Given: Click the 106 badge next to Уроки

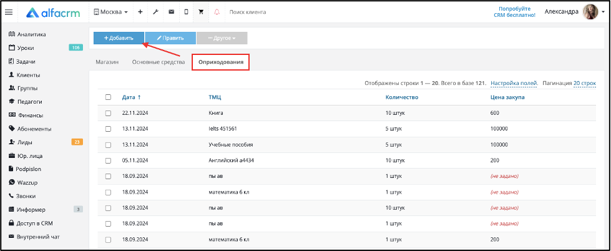Looking at the screenshot, I should point(76,48).
